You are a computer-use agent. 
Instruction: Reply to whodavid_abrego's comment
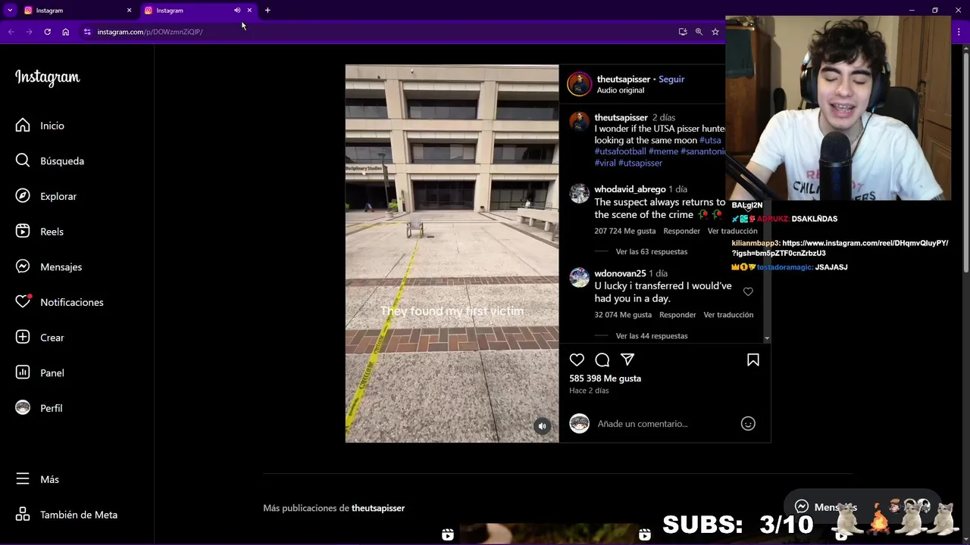[x=681, y=231]
